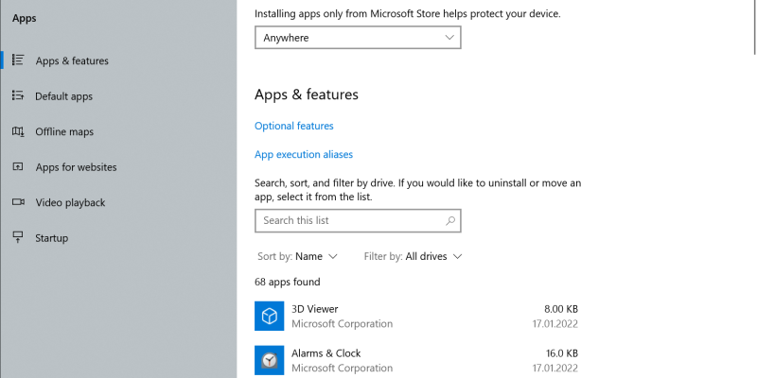Viewport: 757px width, 378px height.
Task: Select the 3D Viewer name in list
Action: click(314, 309)
